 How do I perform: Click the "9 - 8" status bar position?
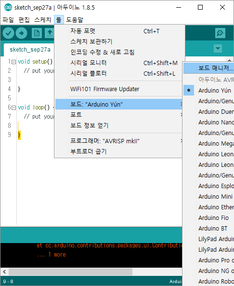coord(8,282)
